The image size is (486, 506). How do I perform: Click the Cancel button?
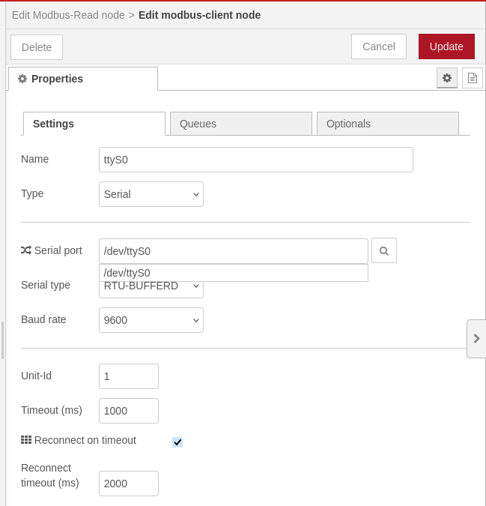[379, 46]
